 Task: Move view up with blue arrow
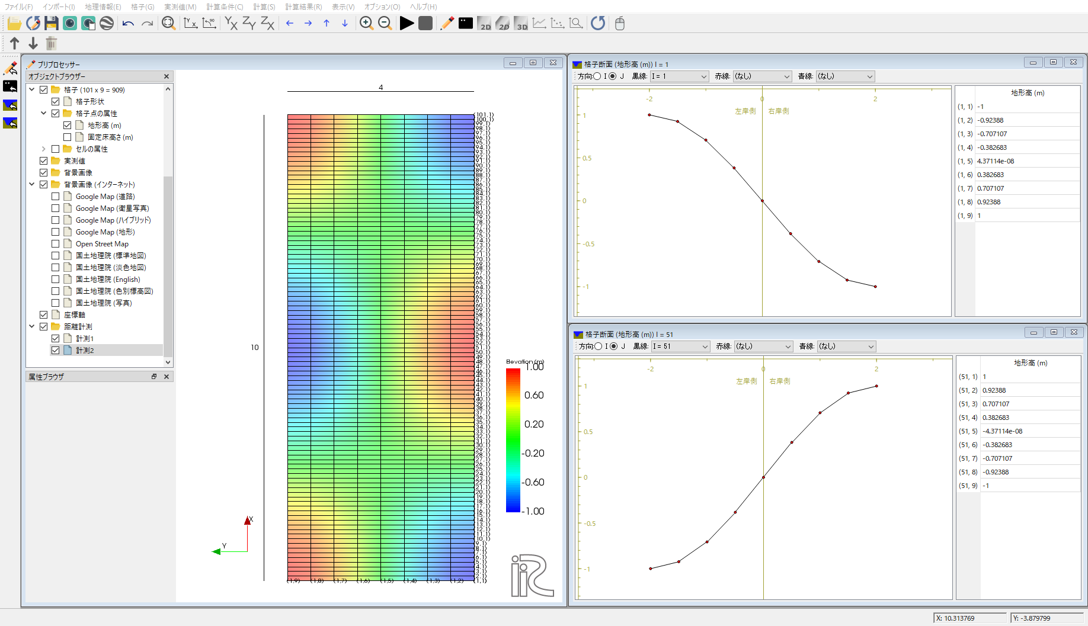tap(327, 23)
